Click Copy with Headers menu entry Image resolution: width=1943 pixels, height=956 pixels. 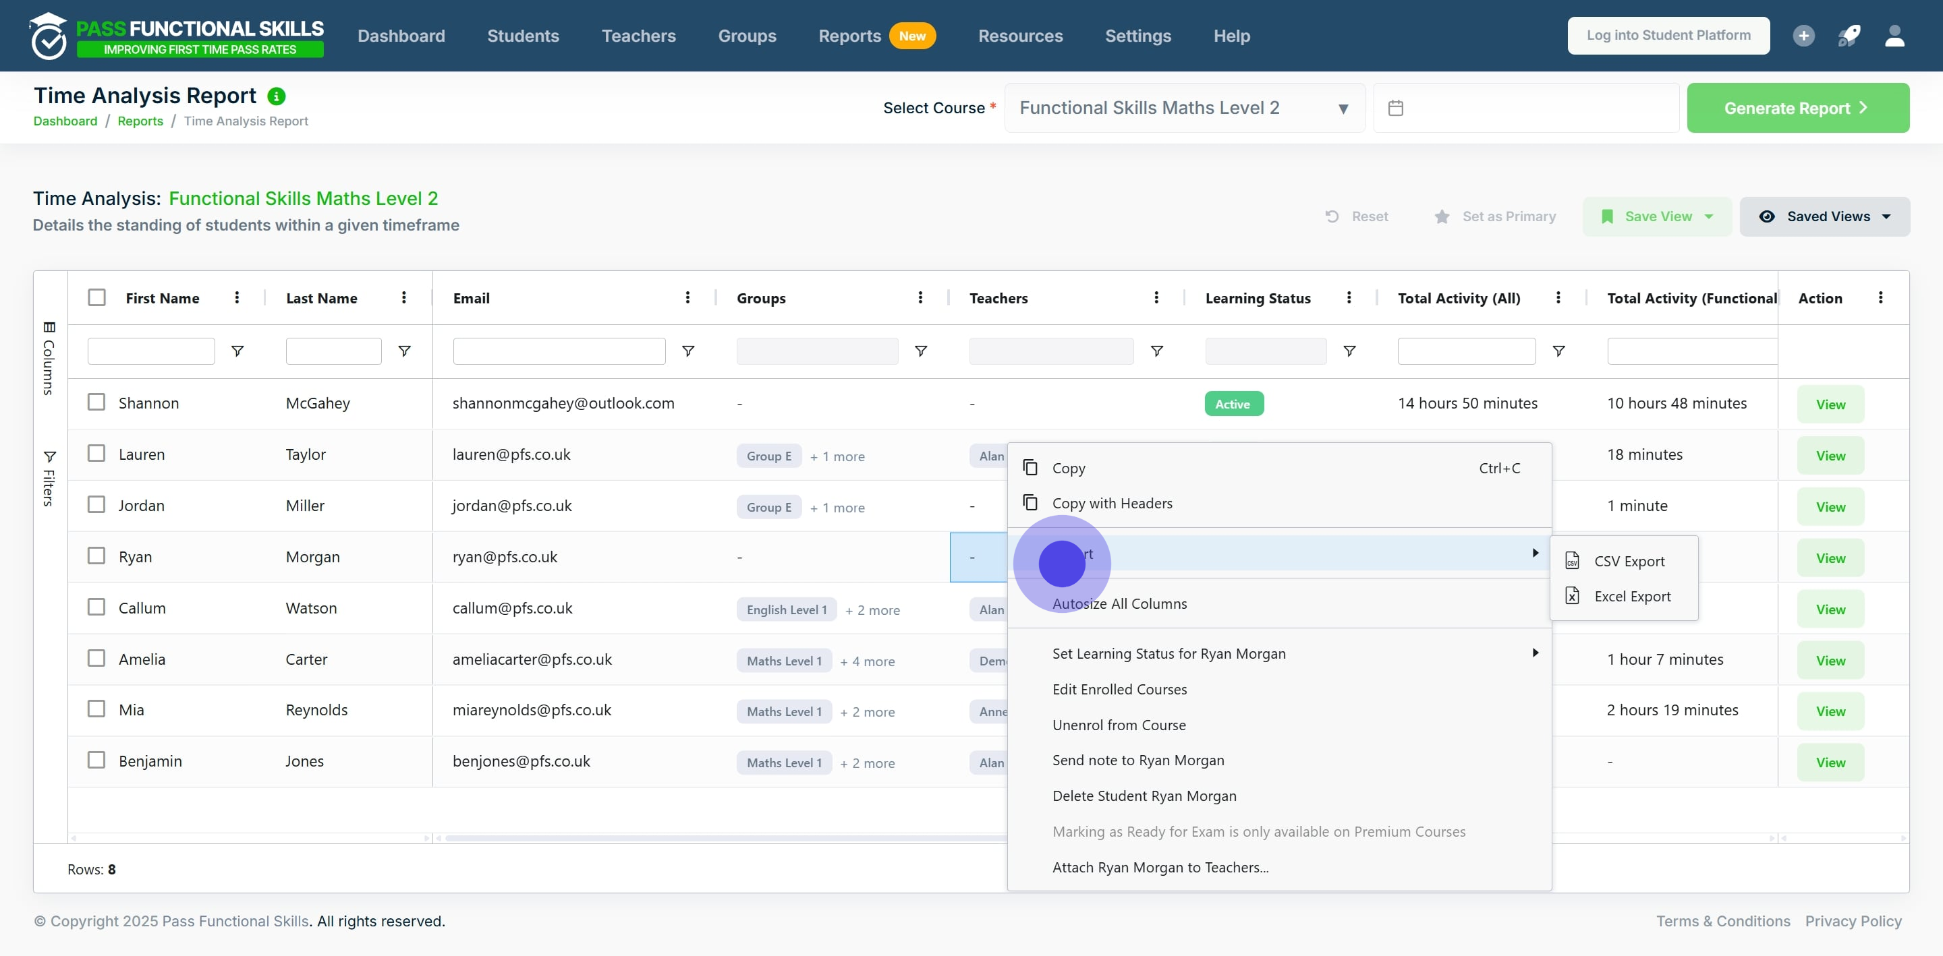[x=1112, y=504]
